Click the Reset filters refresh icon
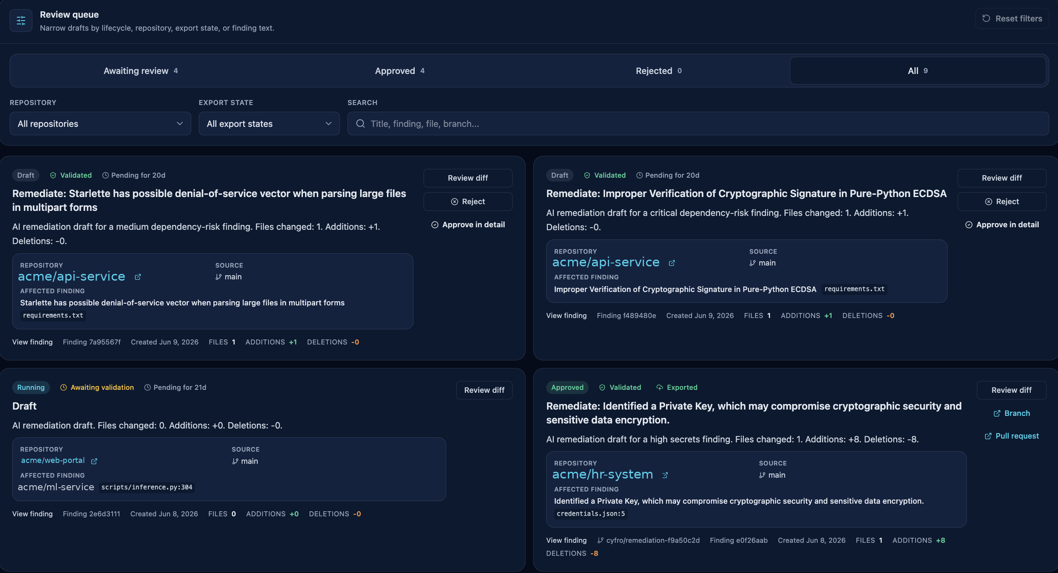This screenshot has height=573, width=1058. pos(986,18)
